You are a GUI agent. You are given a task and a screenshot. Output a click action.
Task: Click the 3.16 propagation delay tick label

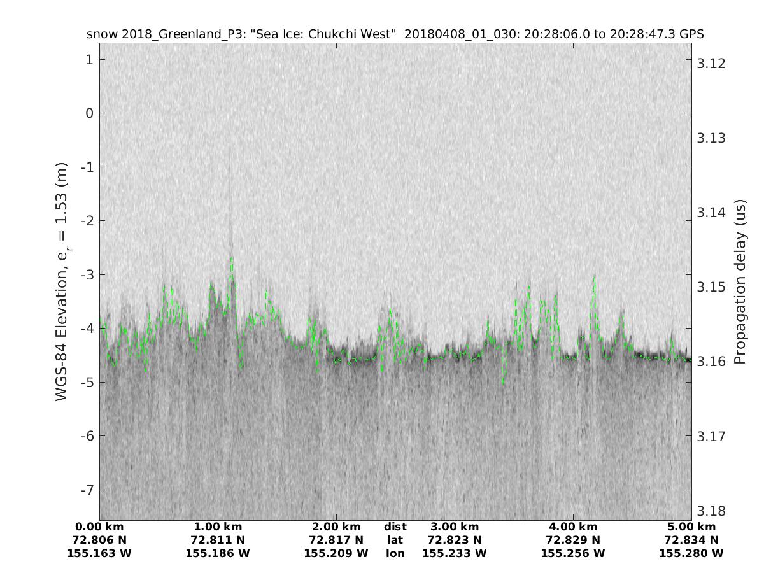click(711, 362)
